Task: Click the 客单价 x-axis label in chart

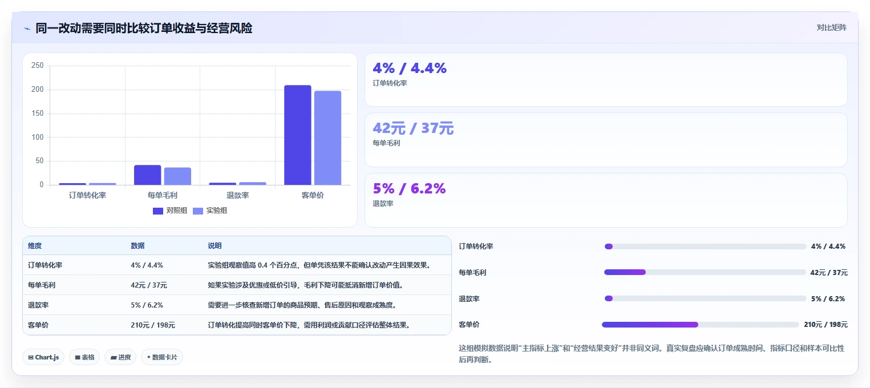Action: pyautogui.click(x=313, y=195)
